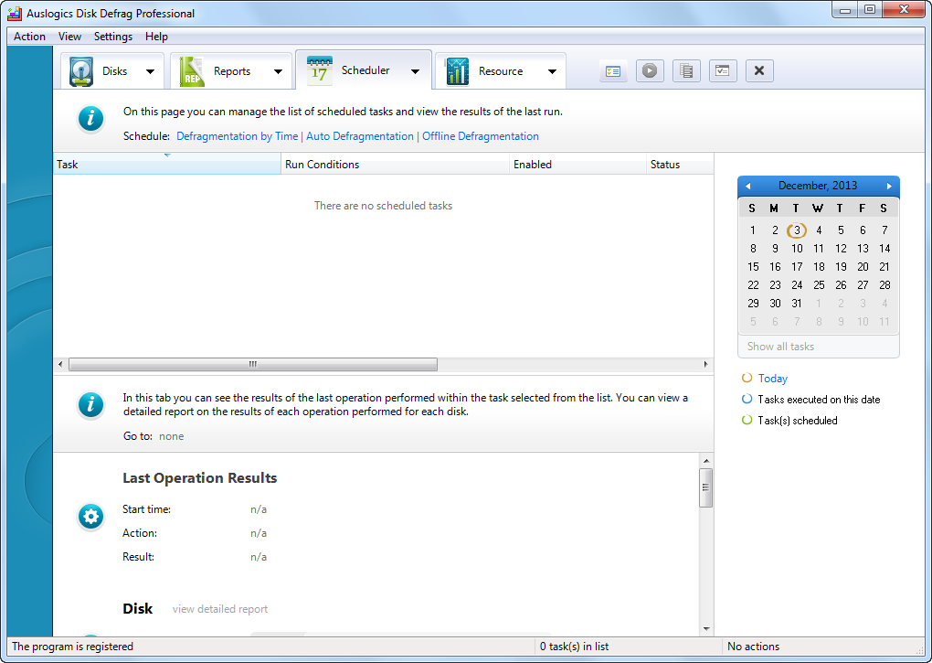932x663 pixels.
Task: Click the info icon beside last operation description
Action: click(x=91, y=405)
